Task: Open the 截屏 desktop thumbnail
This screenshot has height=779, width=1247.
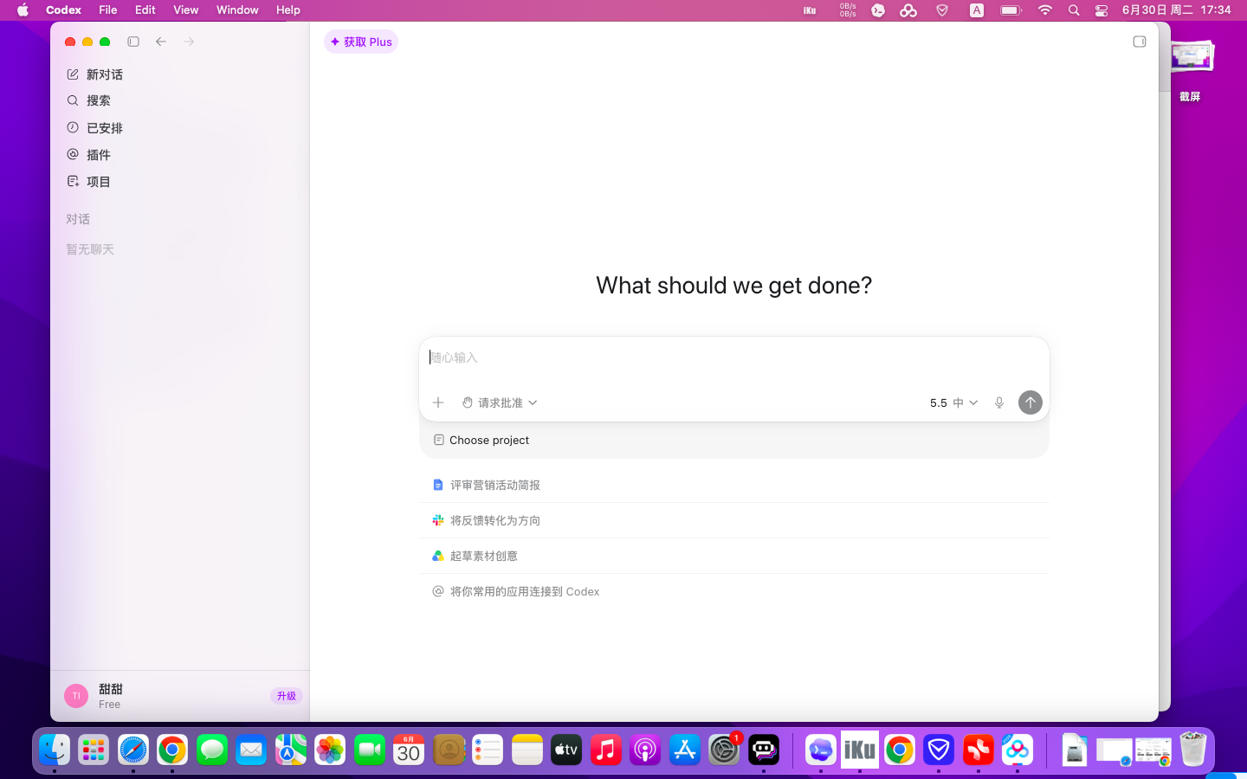Action: pos(1191,59)
